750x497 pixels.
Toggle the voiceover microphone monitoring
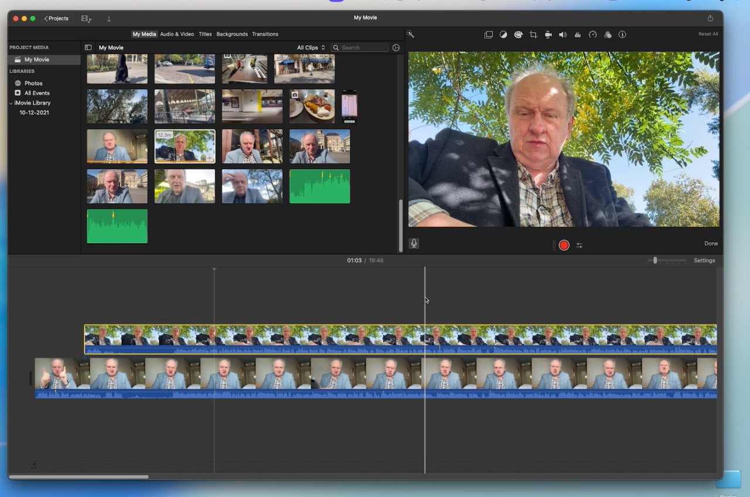[x=414, y=243]
